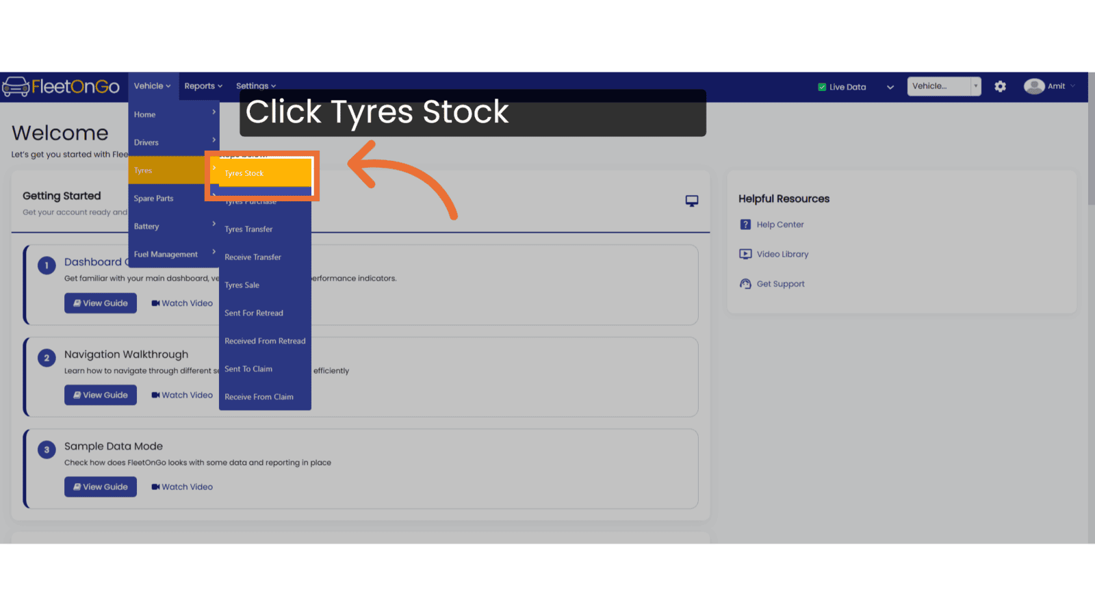Click View Guide under Navigation Walkthrough
The height and width of the screenshot is (616, 1095).
click(101, 395)
